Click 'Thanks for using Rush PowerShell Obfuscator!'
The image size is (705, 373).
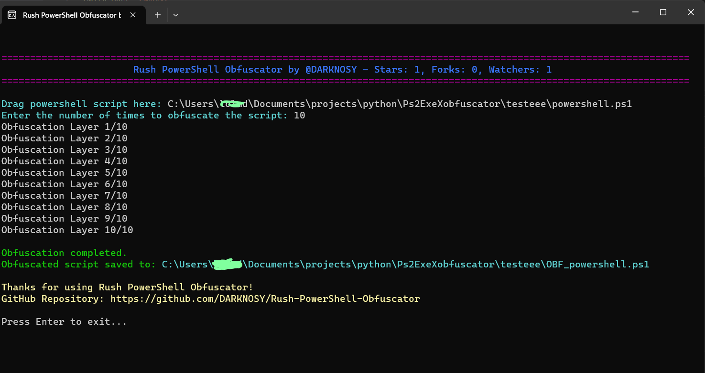(x=127, y=288)
